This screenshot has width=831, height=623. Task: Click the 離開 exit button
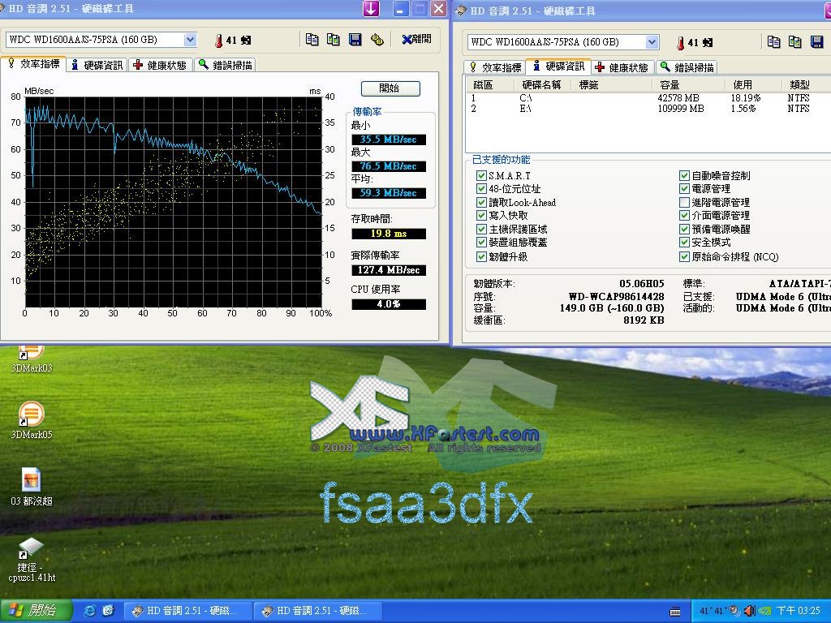point(416,40)
